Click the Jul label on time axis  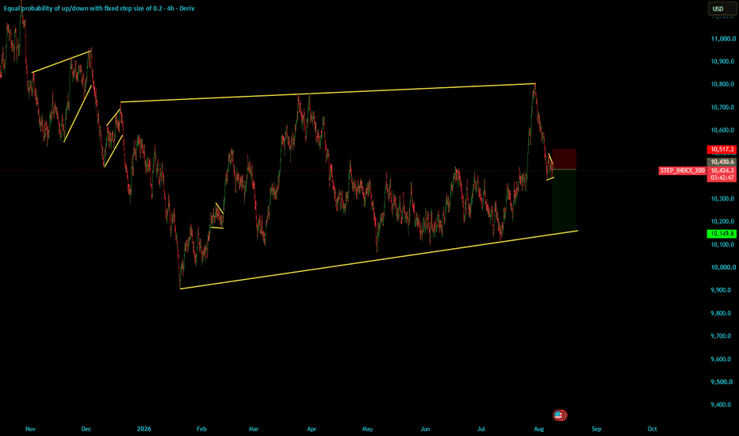point(481,429)
